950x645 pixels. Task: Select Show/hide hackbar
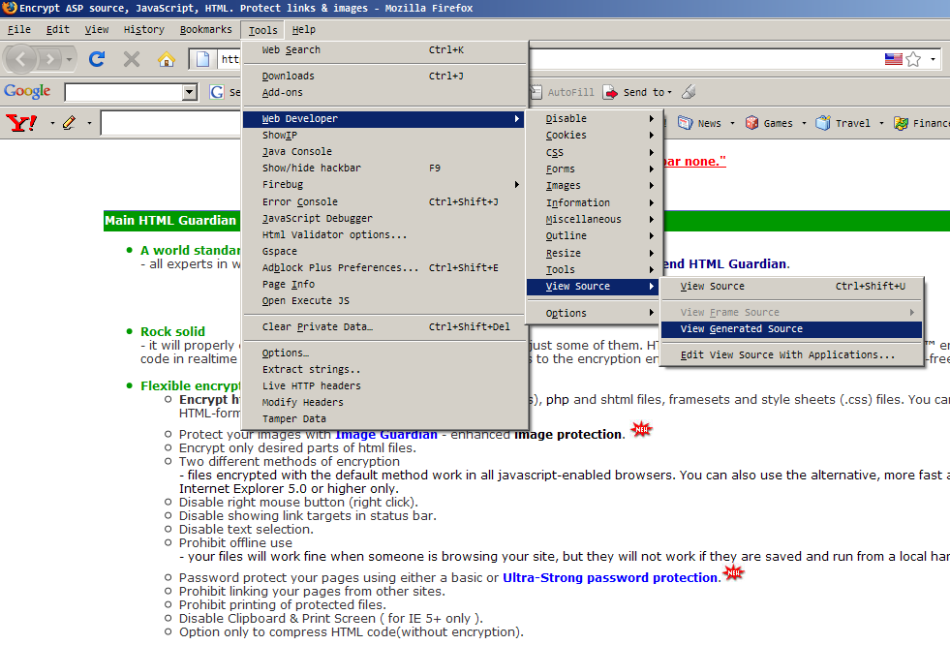click(x=384, y=168)
